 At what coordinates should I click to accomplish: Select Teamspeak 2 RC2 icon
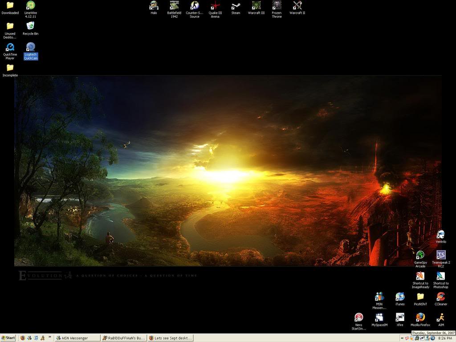click(x=441, y=259)
